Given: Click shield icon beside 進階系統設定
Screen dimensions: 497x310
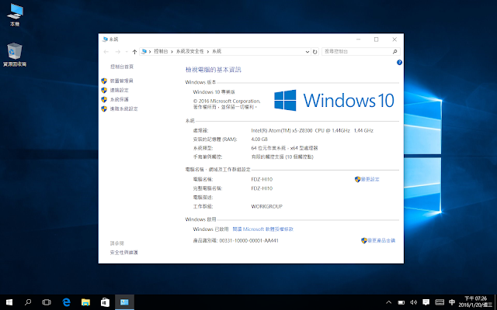Looking at the screenshot, I should (x=104, y=108).
